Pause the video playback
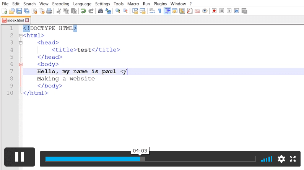304x170 pixels. [20, 157]
